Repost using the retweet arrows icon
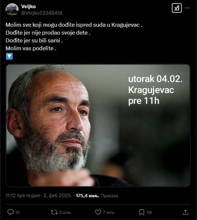The image size is (197, 220). coord(54,212)
